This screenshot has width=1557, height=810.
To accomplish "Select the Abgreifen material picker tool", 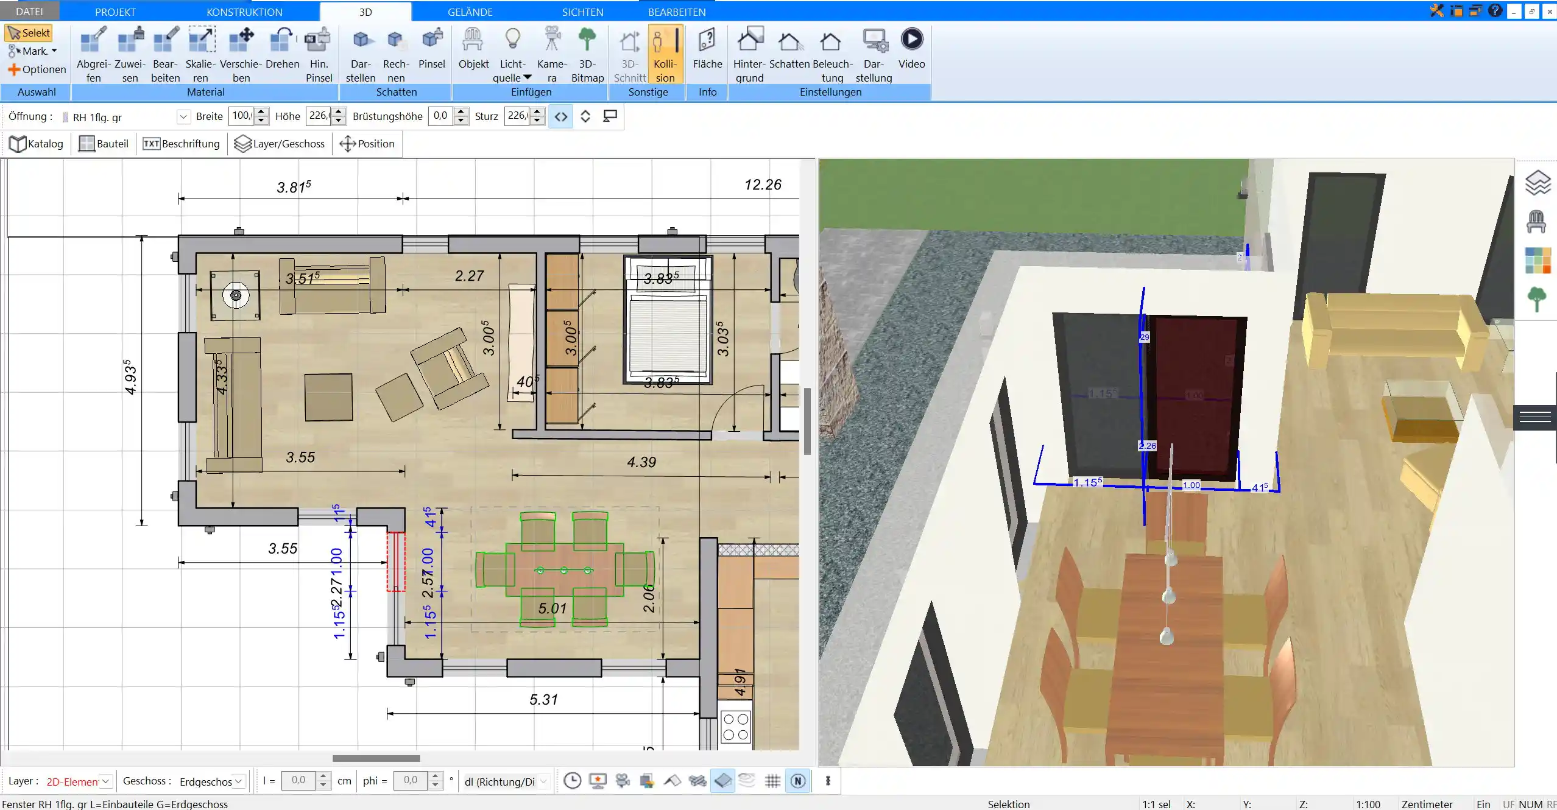I will [x=93, y=54].
